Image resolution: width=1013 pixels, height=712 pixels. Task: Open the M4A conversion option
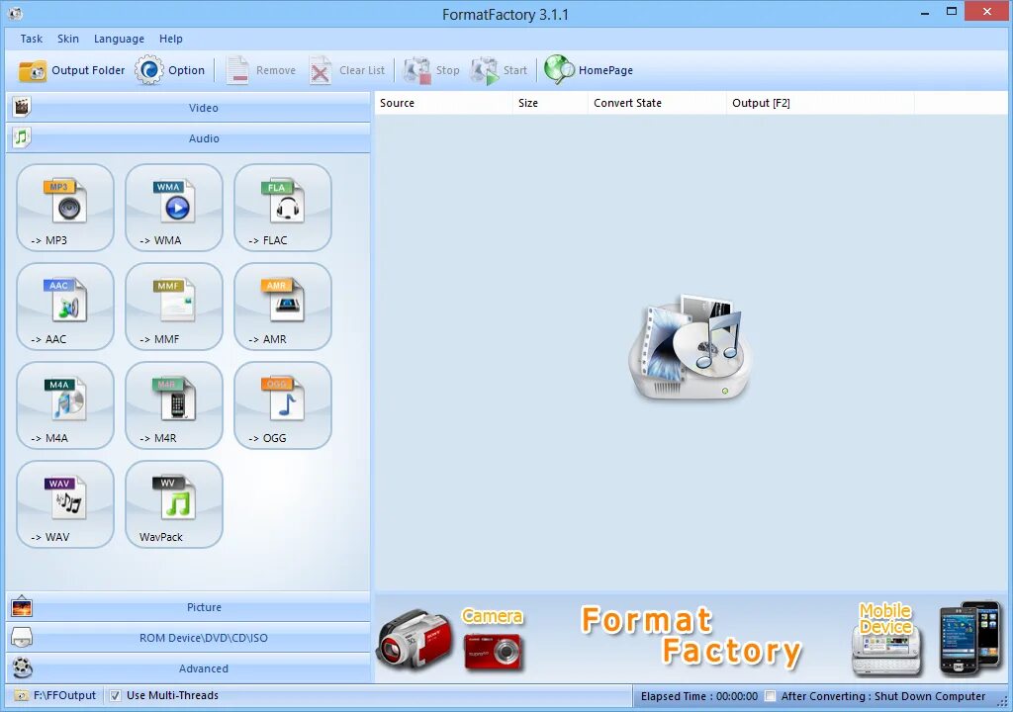pyautogui.click(x=65, y=405)
